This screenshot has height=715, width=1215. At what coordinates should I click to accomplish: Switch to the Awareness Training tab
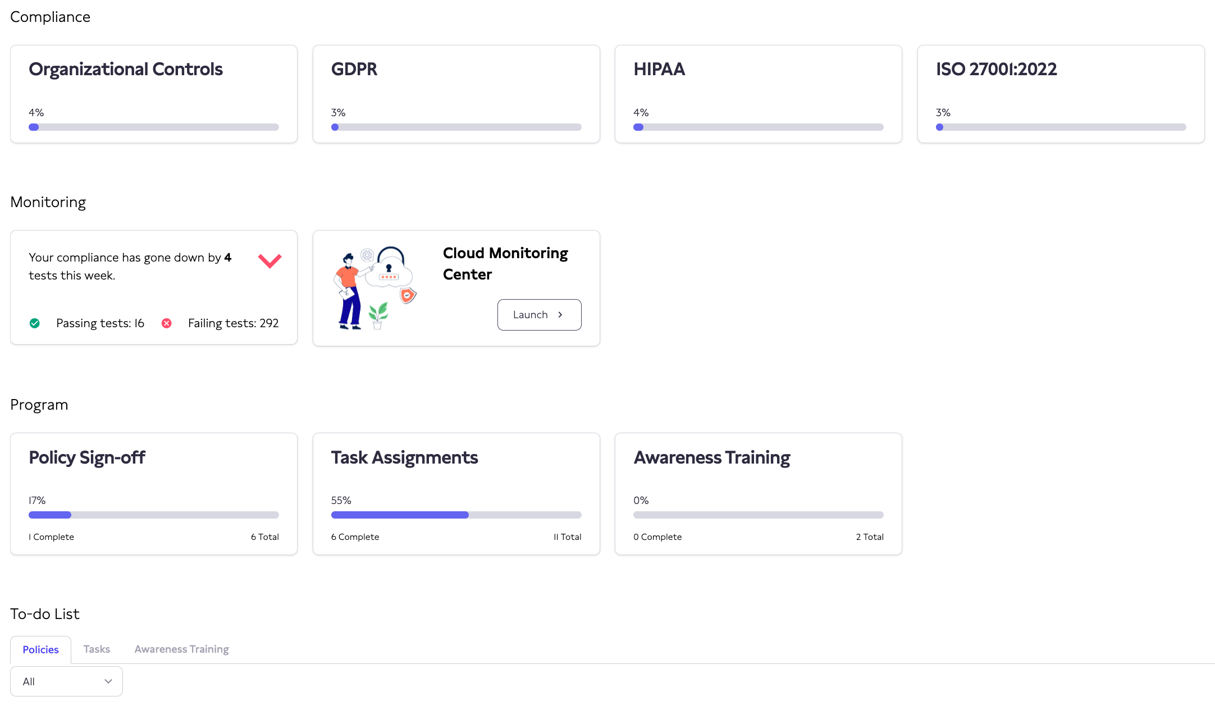coord(181,649)
